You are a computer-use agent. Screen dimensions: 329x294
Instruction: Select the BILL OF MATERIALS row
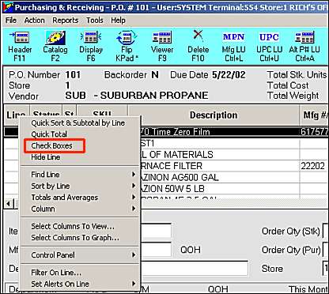pos(234,155)
